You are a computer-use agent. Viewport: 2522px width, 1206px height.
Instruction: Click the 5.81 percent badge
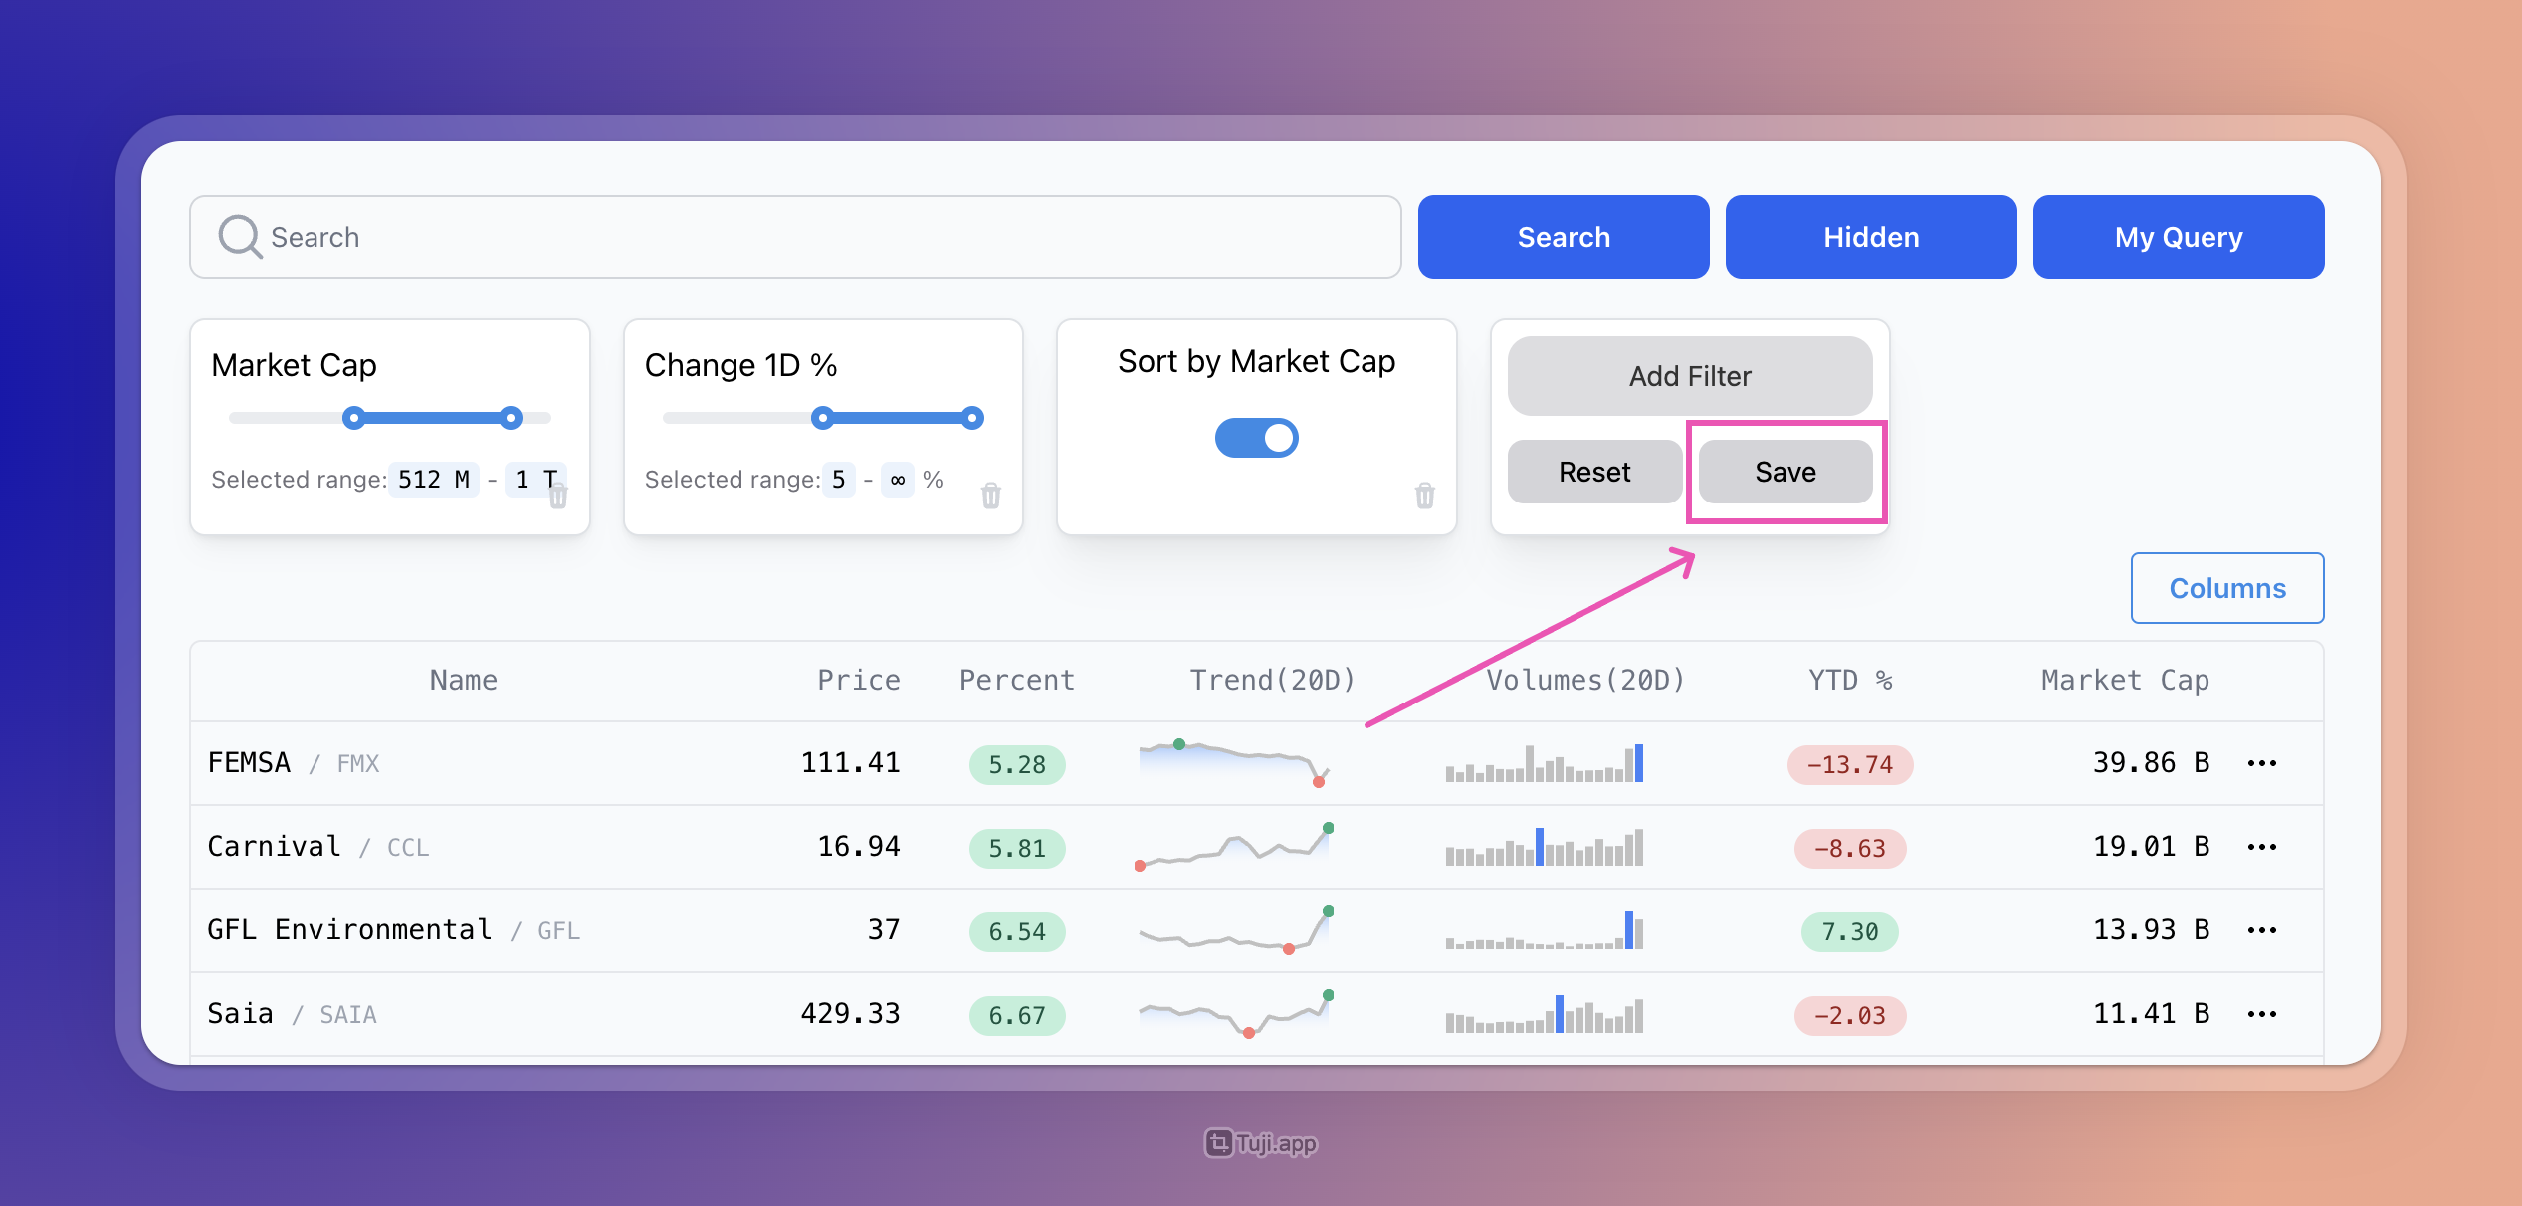click(1017, 849)
